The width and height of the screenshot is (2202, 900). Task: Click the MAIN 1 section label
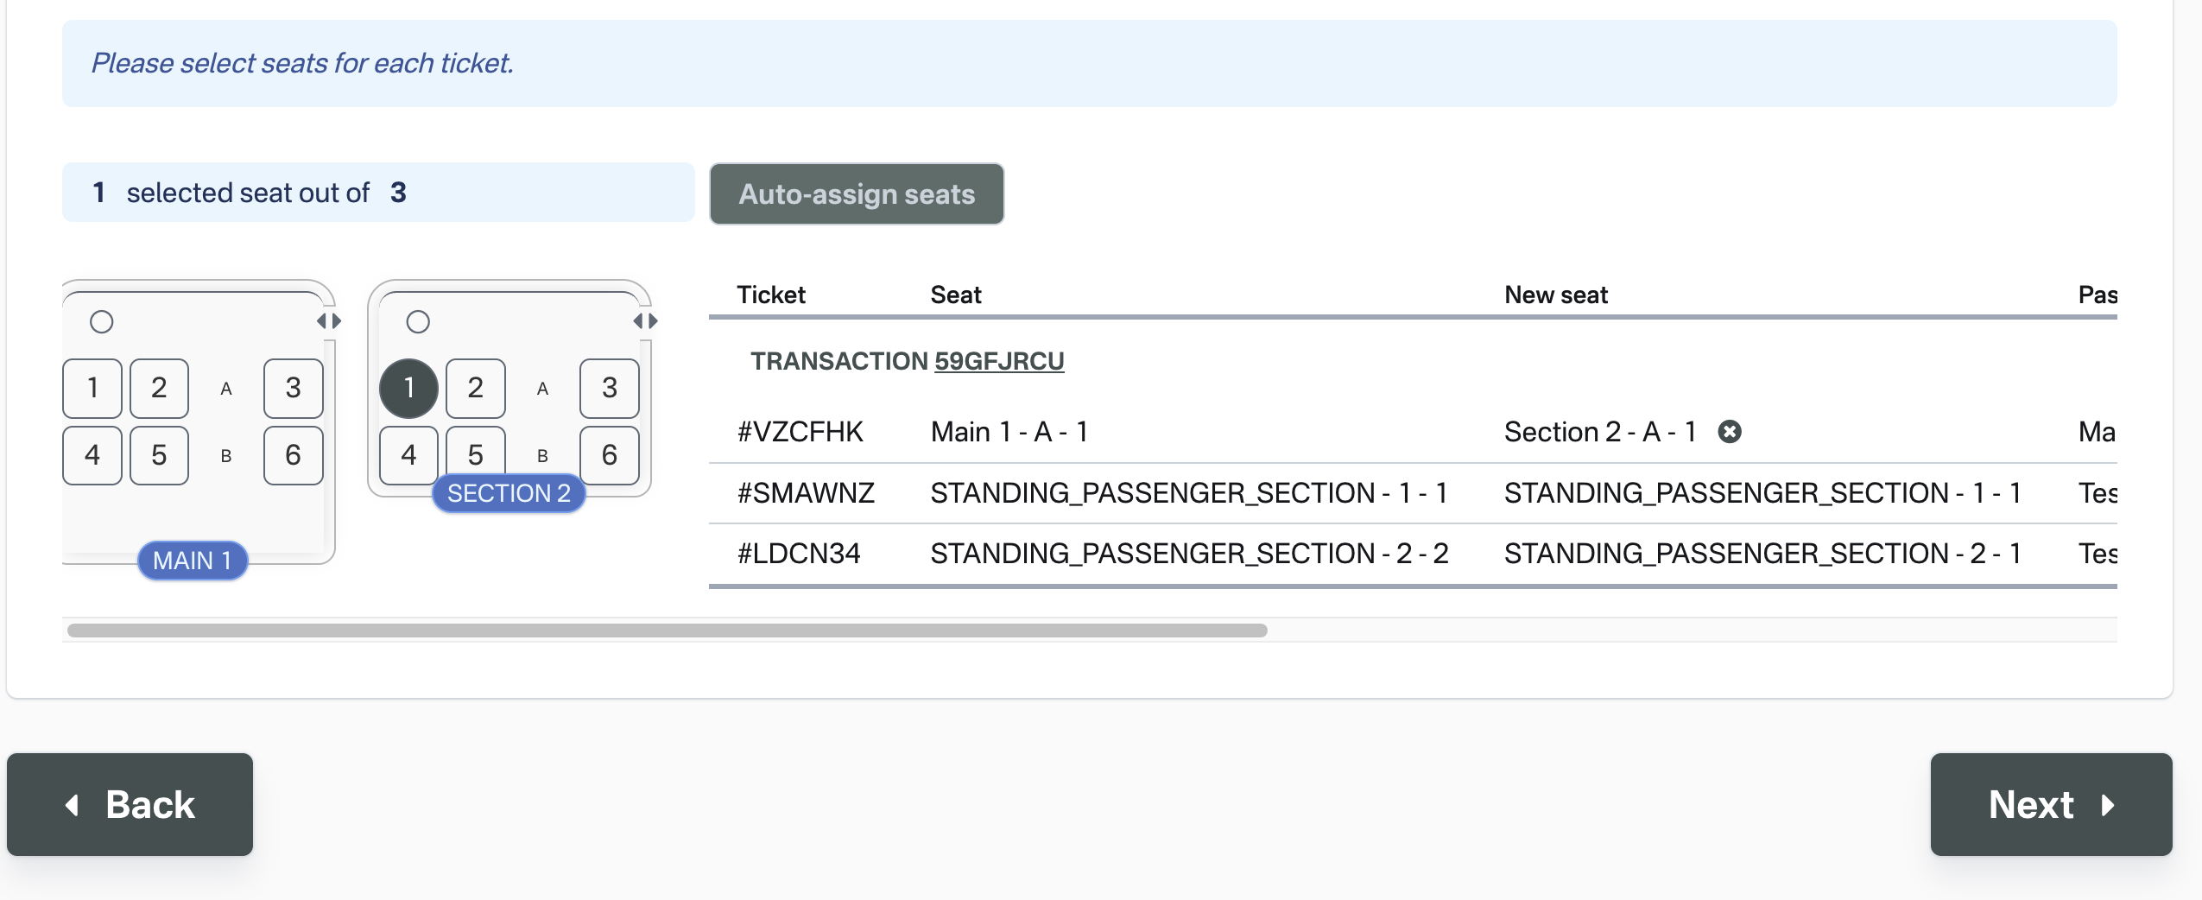tap(192, 561)
